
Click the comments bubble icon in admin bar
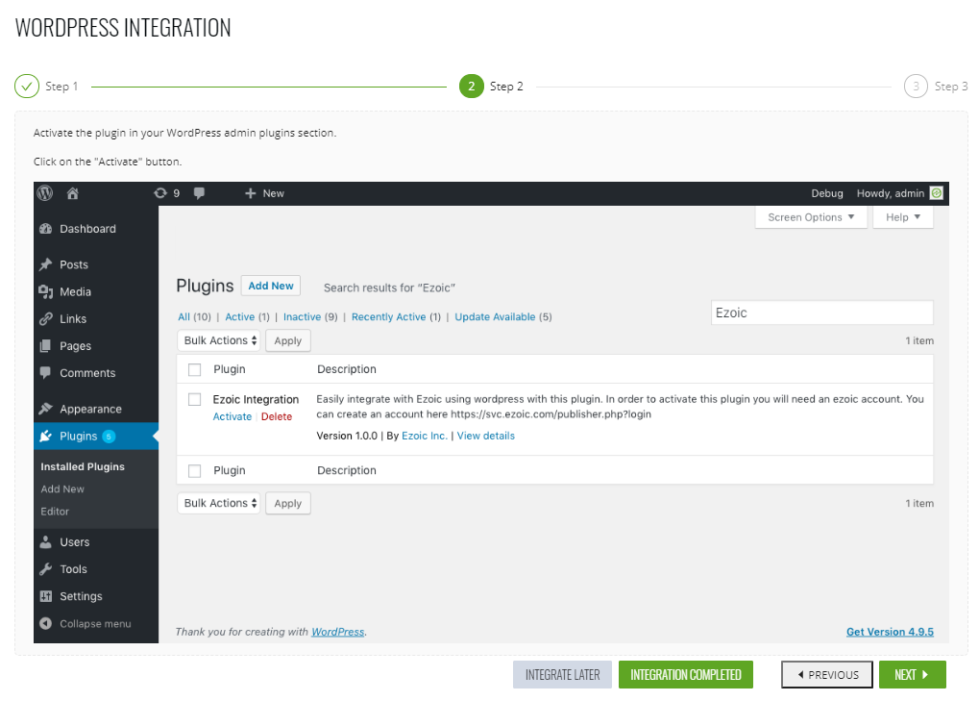click(199, 193)
